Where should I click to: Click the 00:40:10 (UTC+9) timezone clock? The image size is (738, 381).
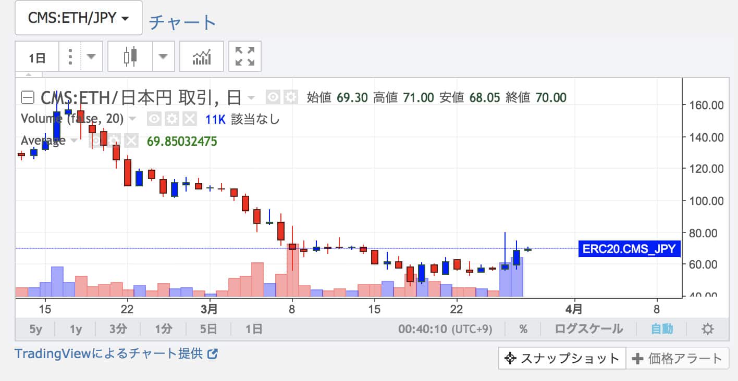tap(446, 329)
